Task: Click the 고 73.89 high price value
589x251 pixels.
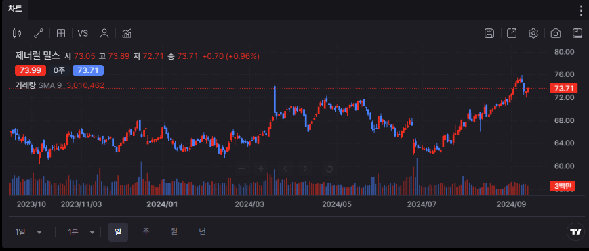Action: 114,56
